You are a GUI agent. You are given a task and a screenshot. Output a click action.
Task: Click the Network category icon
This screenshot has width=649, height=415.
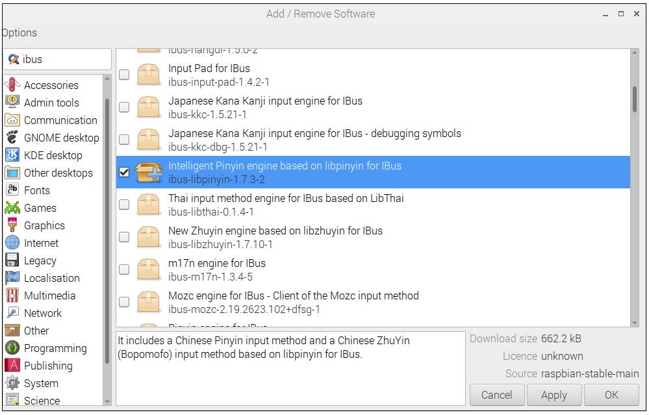(x=12, y=312)
